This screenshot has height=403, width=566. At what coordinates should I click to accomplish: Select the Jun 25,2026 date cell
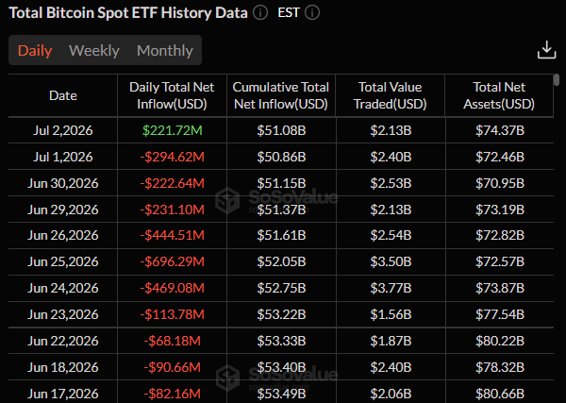pos(63,261)
